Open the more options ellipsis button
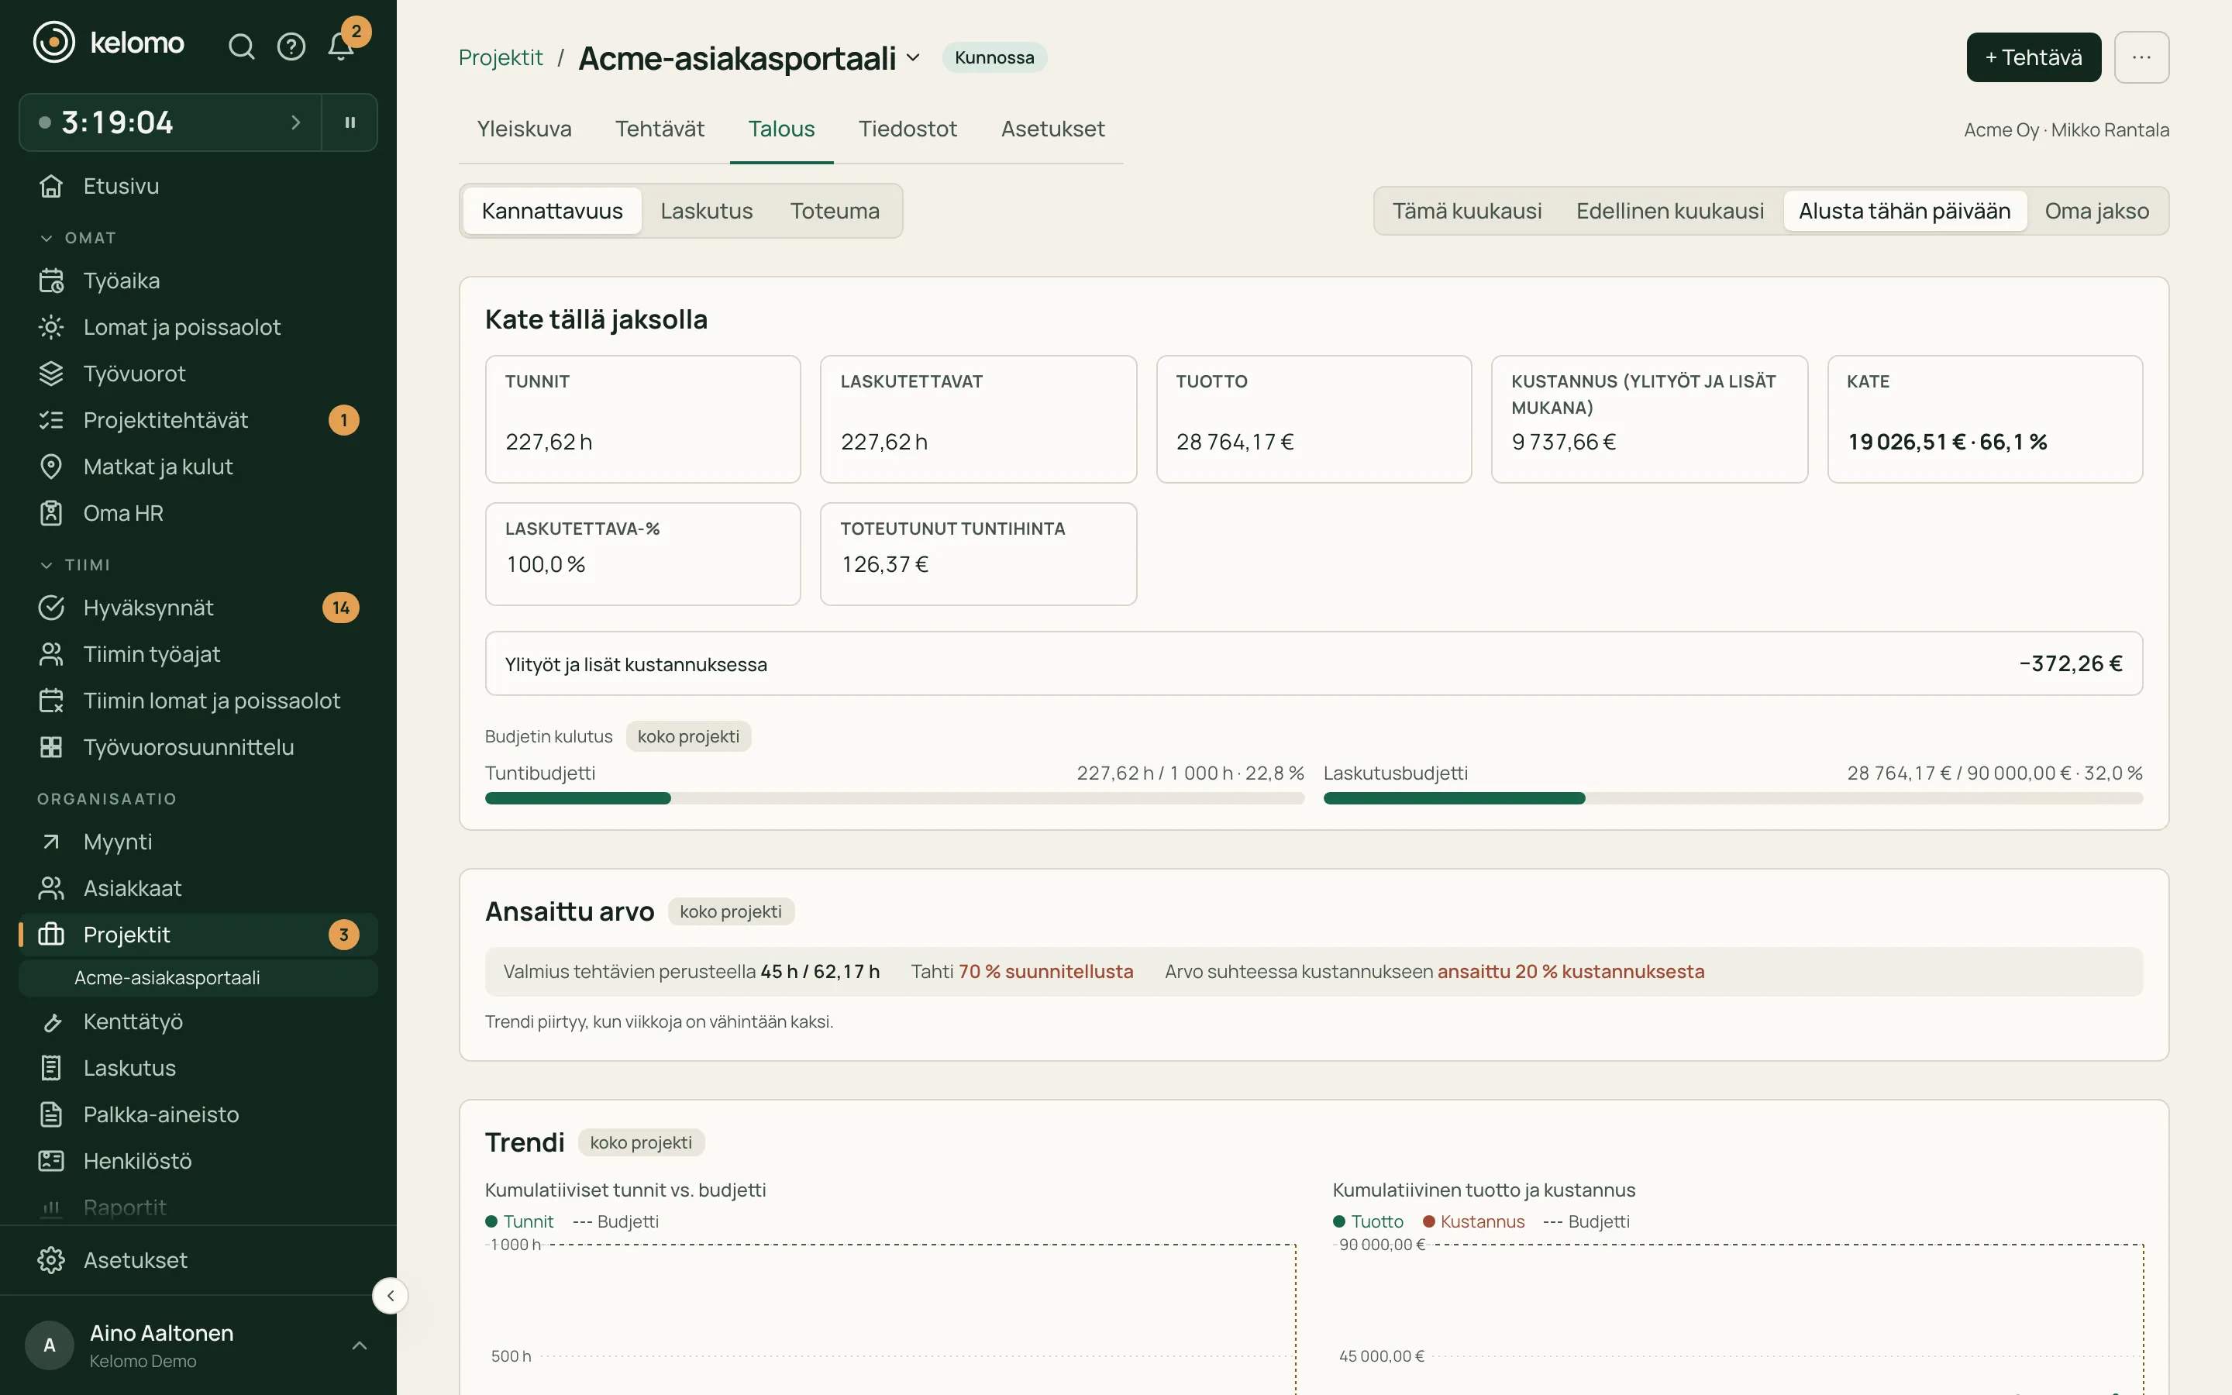2232x1395 pixels. pyautogui.click(x=2141, y=57)
